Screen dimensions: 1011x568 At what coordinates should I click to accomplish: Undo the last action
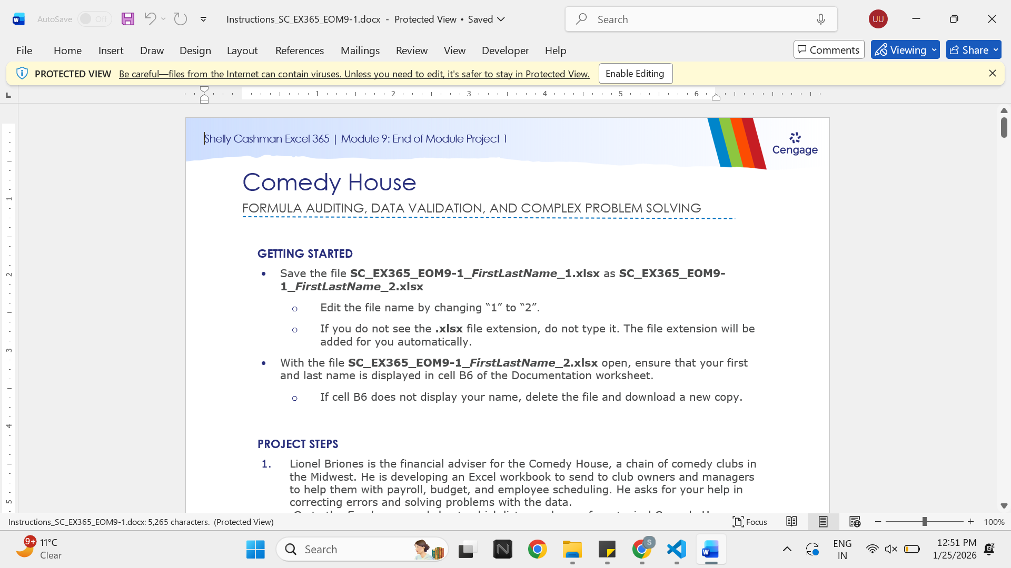click(x=150, y=19)
